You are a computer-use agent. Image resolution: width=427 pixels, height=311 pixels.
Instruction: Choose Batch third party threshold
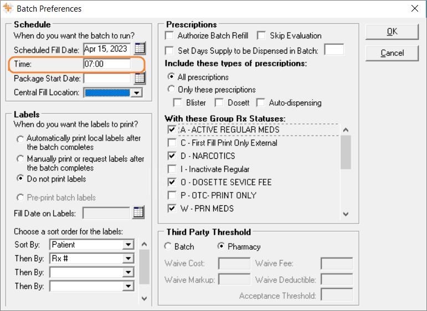coord(168,246)
